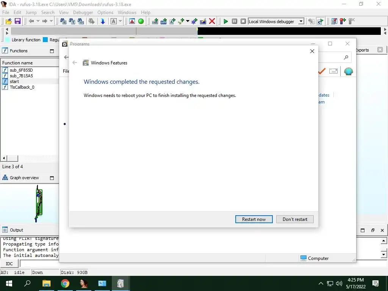The image size is (388, 291).
Task: Click the IDA taskbar icon
Action: click(x=84, y=283)
